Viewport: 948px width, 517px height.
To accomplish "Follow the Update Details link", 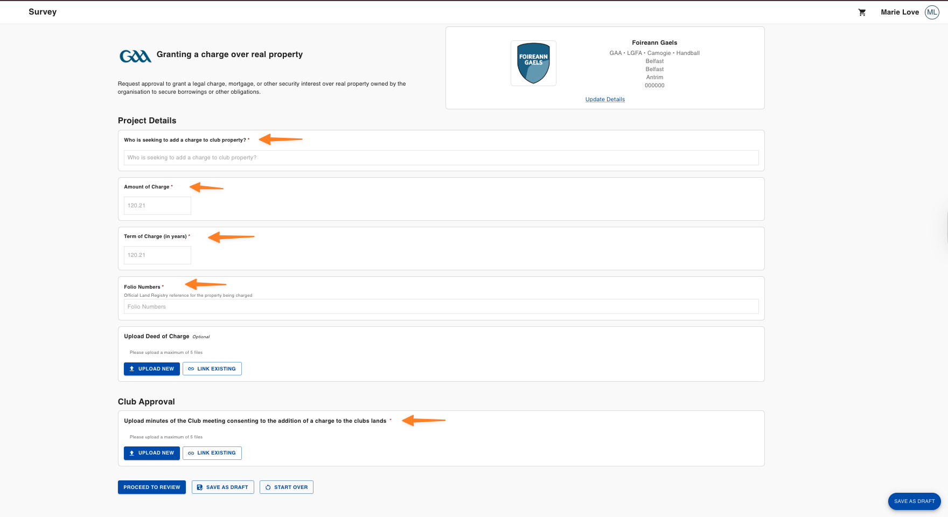I will coord(605,99).
